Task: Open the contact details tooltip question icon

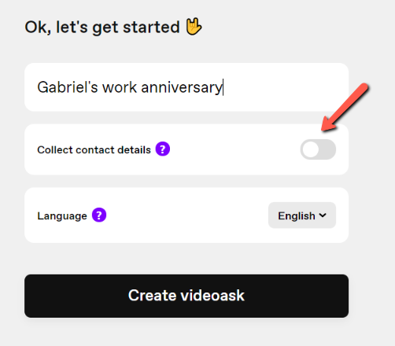Action: [163, 149]
